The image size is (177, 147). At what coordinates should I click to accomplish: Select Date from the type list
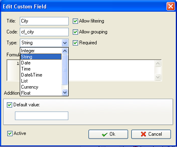pos(41,63)
